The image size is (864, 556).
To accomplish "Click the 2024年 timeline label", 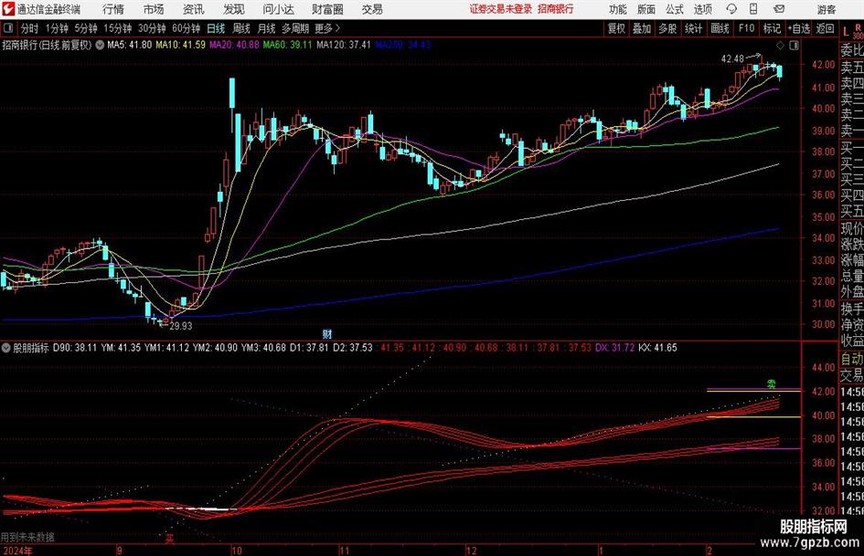I will [16, 551].
